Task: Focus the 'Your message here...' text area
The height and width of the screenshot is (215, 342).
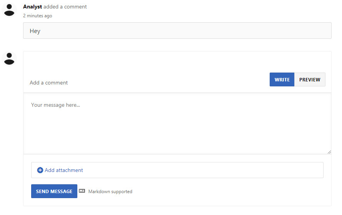Action: pos(177,124)
